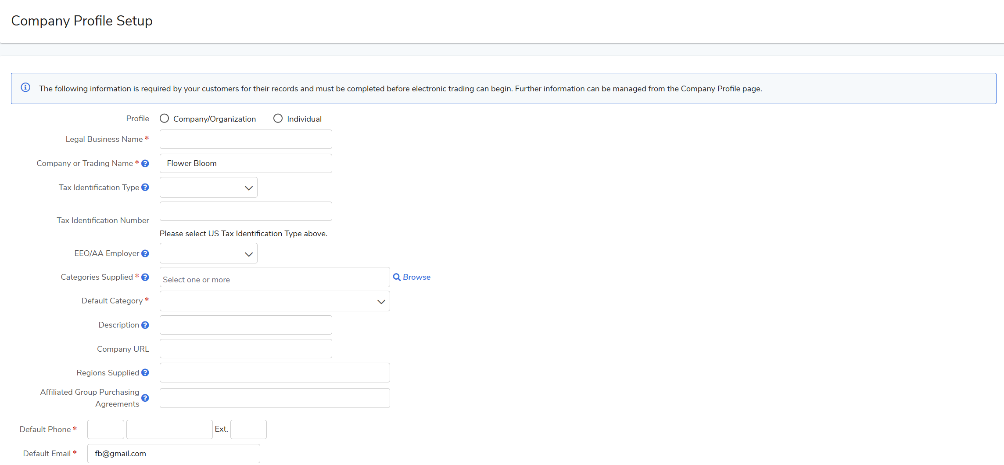Click the Categories Supplied selection box
1004x465 pixels.
click(275, 278)
